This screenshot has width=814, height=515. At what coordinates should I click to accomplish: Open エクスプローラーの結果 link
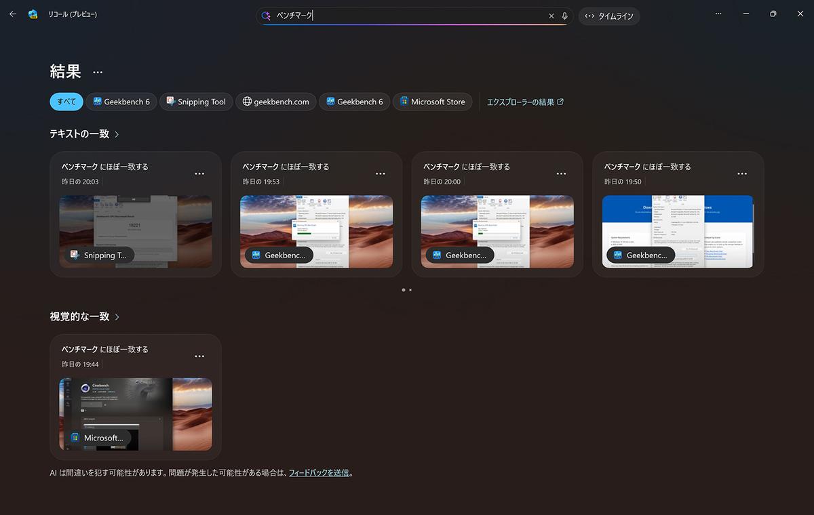[x=525, y=102]
